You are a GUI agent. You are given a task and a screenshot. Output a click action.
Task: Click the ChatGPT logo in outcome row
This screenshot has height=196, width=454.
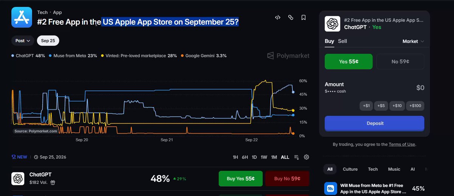click(18, 179)
